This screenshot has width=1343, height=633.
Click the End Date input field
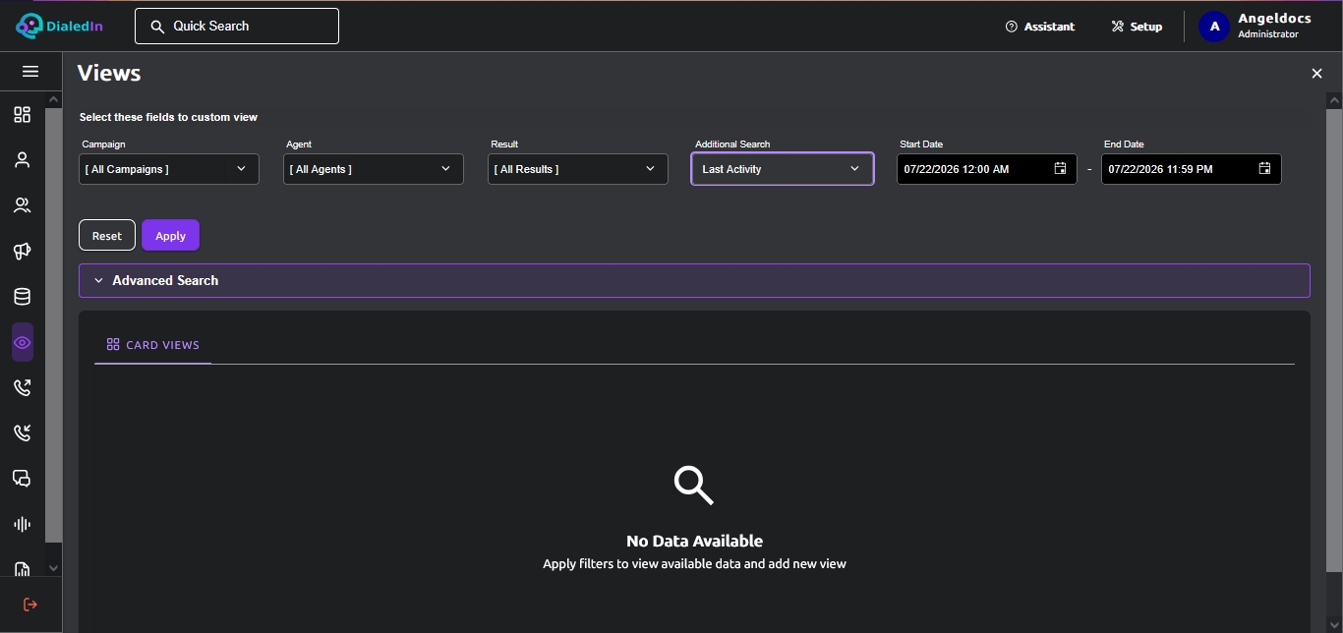coord(1192,169)
